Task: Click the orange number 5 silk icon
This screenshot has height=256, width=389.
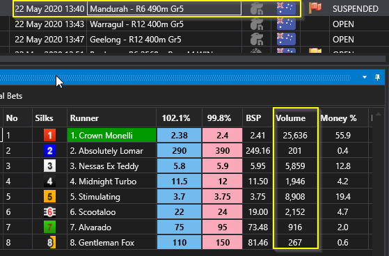Action: [x=49, y=197]
